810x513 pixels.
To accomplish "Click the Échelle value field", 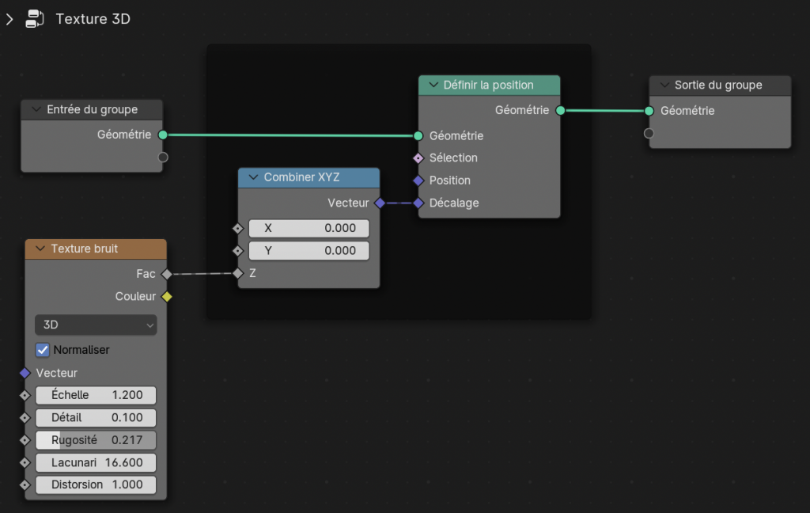I will [96, 395].
